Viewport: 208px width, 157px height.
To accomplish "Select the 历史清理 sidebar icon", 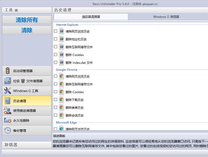I will (x=7, y=101).
